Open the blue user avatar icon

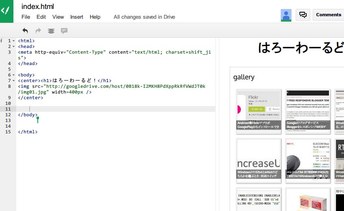coord(286,15)
